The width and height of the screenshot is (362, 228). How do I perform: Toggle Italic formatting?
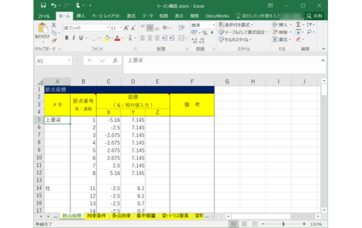[74, 38]
